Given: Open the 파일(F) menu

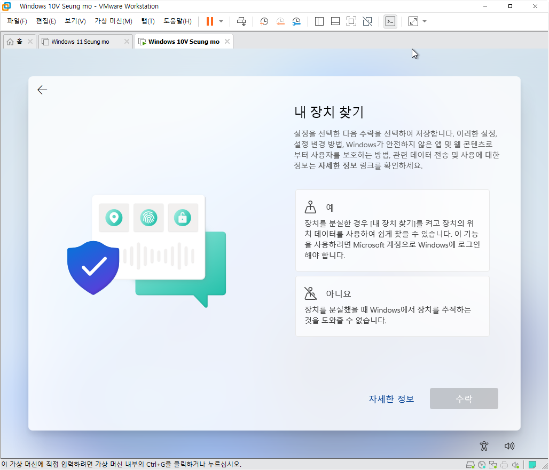Looking at the screenshot, I should 17,21.
